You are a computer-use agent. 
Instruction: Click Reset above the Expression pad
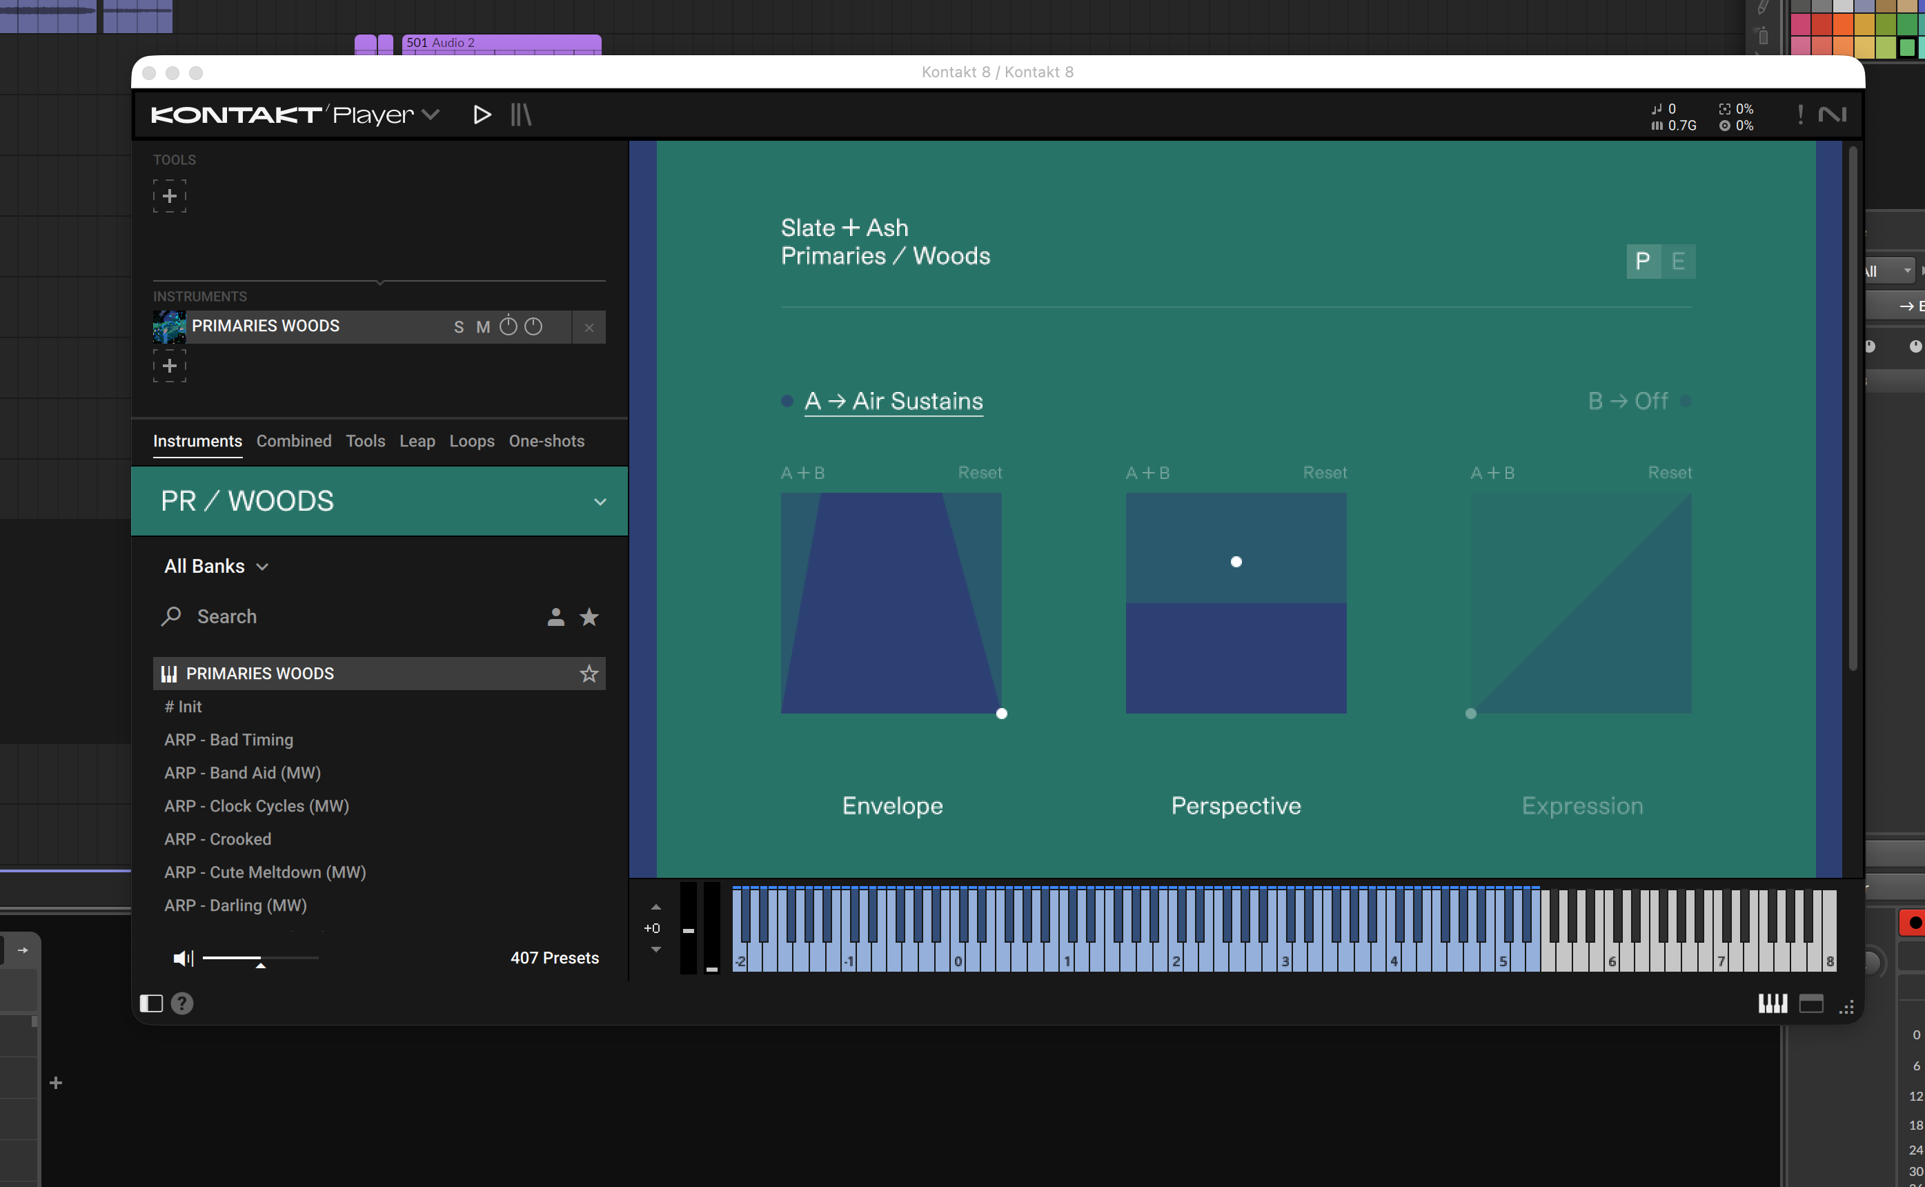click(1670, 473)
